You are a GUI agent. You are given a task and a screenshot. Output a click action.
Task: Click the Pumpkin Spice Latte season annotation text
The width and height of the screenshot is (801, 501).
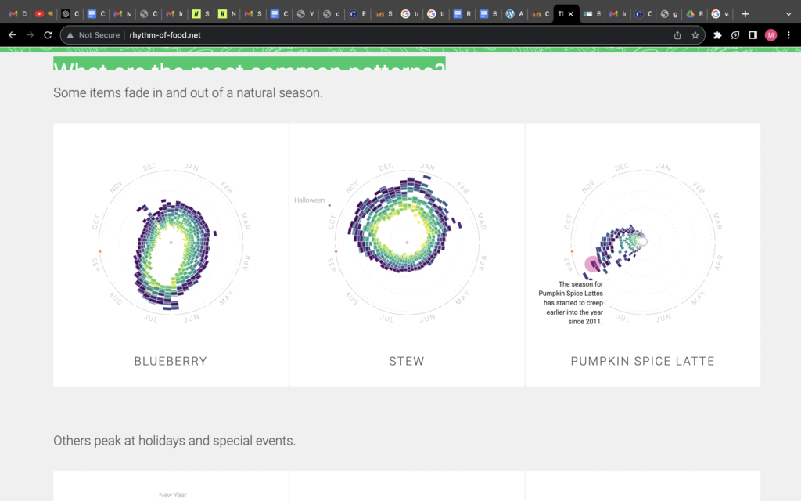pyautogui.click(x=570, y=303)
